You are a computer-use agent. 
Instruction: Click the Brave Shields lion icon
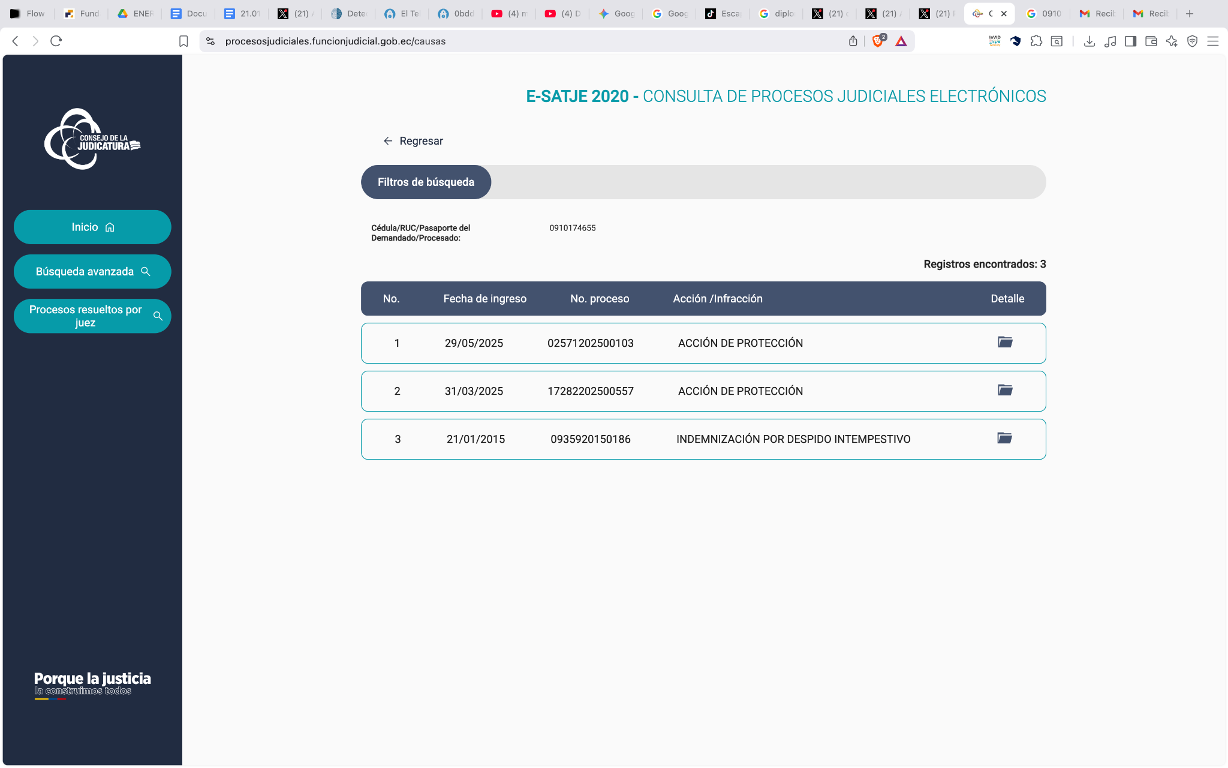878,41
